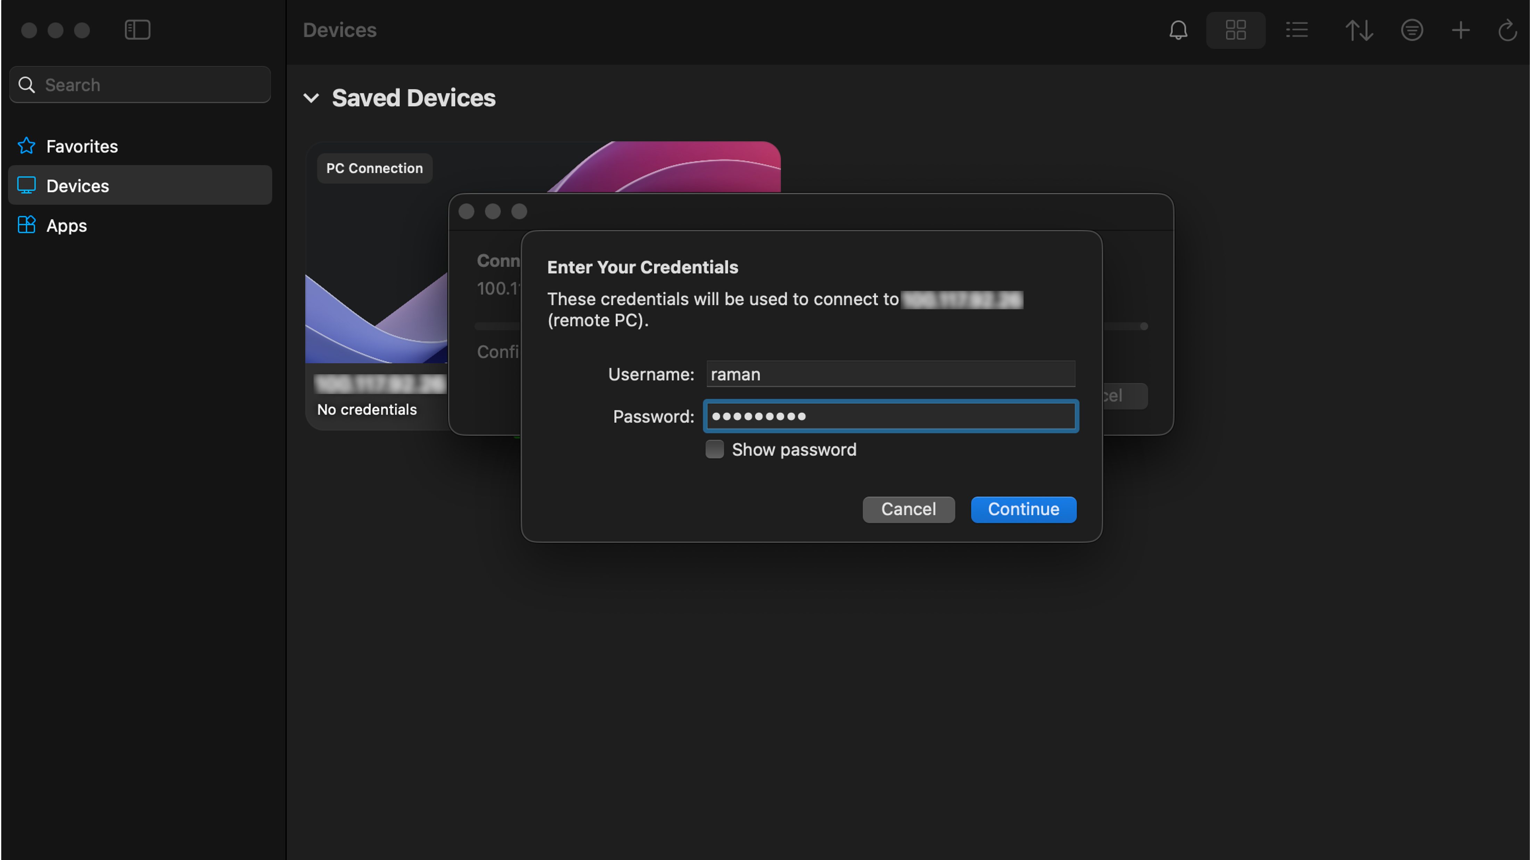
Task: Click Cancel in credentials dialog
Action: point(908,510)
